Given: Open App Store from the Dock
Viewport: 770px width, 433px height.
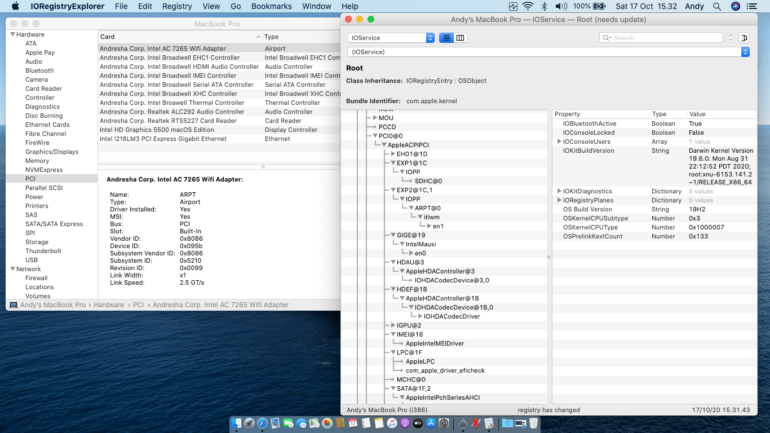Looking at the screenshot, I should tap(431, 423).
